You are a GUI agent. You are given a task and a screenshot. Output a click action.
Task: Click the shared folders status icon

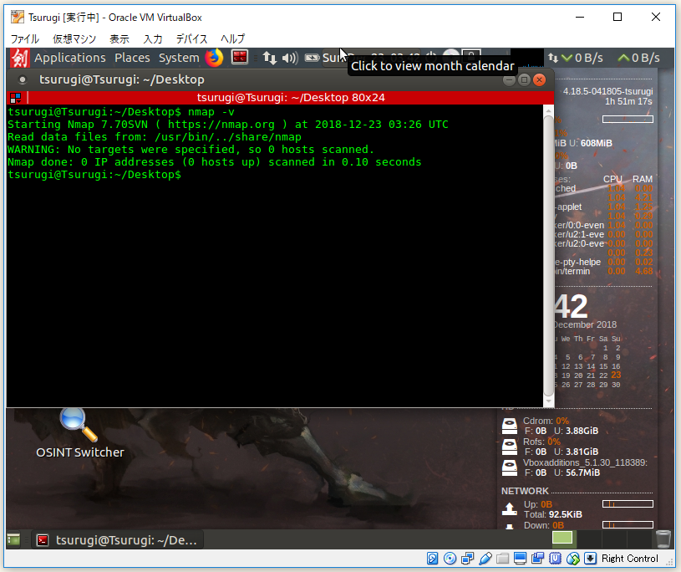point(503,558)
